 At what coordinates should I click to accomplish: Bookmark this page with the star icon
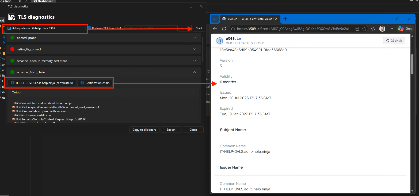coord(364,29)
